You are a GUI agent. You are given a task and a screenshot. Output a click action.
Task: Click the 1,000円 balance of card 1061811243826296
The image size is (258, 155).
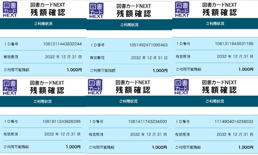tap(73, 147)
